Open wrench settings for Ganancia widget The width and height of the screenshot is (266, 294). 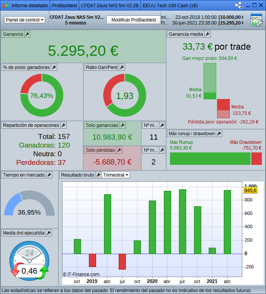tap(28, 34)
